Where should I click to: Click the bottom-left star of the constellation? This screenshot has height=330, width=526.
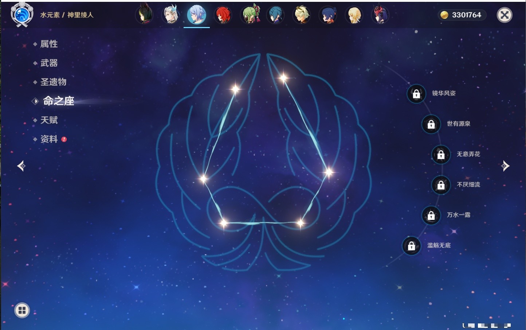tap(223, 222)
